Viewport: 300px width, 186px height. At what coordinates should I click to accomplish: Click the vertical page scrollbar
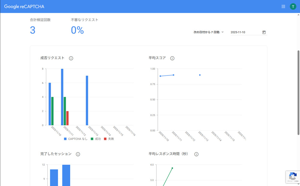point(298,93)
